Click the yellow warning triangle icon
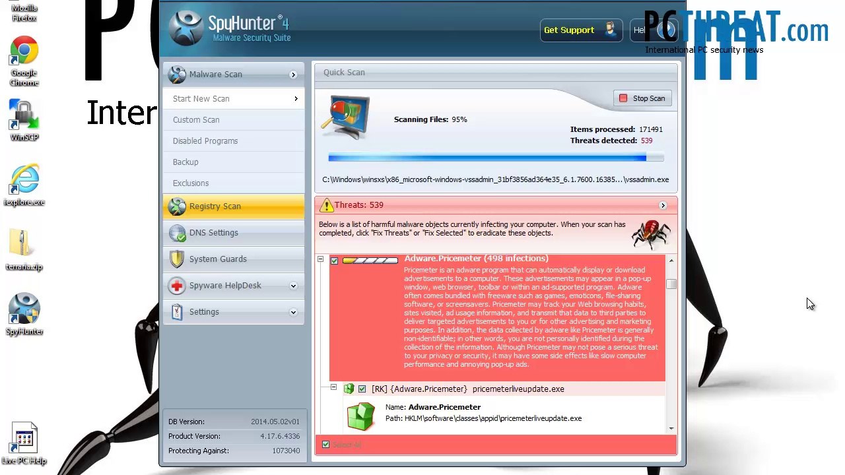This screenshot has width=845, height=475. (326, 206)
